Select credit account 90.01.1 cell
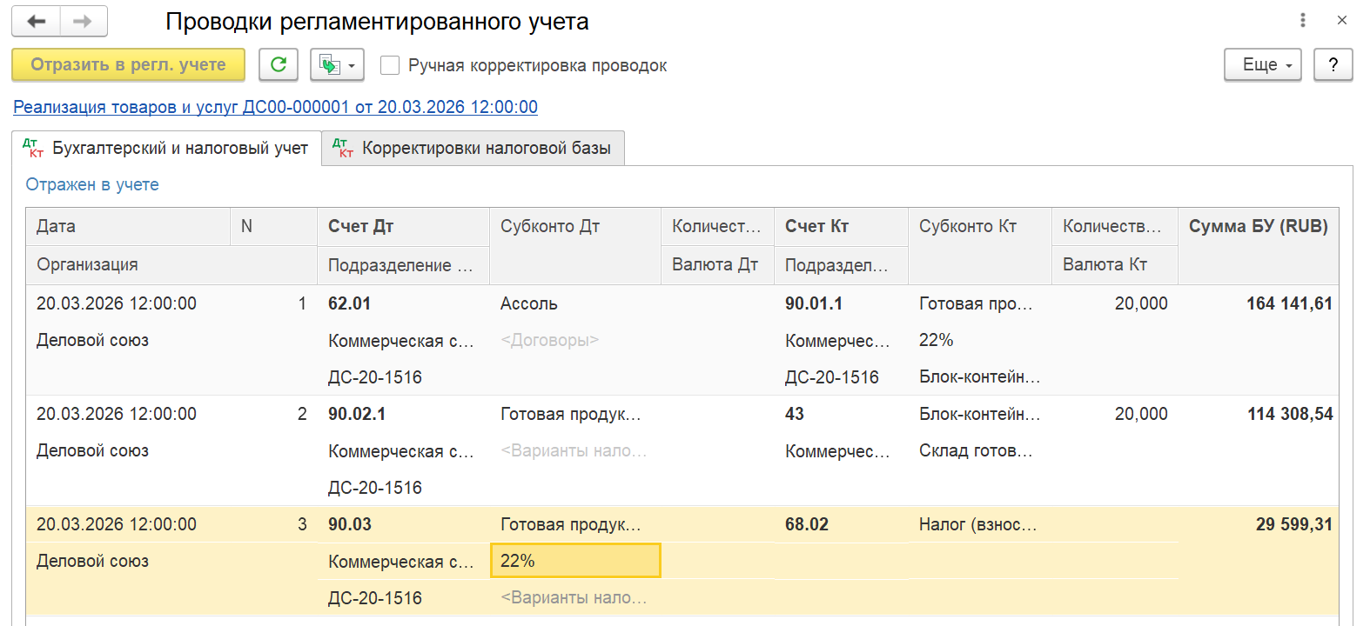The height and width of the screenshot is (626, 1370). 841,303
